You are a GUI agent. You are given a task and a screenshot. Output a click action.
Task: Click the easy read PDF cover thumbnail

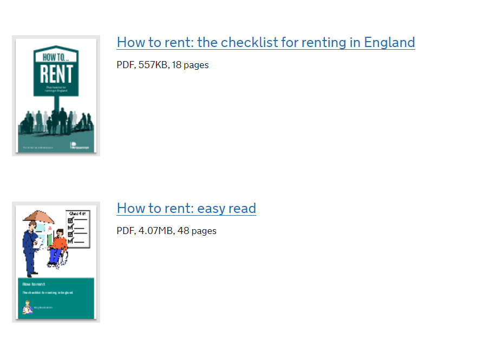pyautogui.click(x=56, y=262)
